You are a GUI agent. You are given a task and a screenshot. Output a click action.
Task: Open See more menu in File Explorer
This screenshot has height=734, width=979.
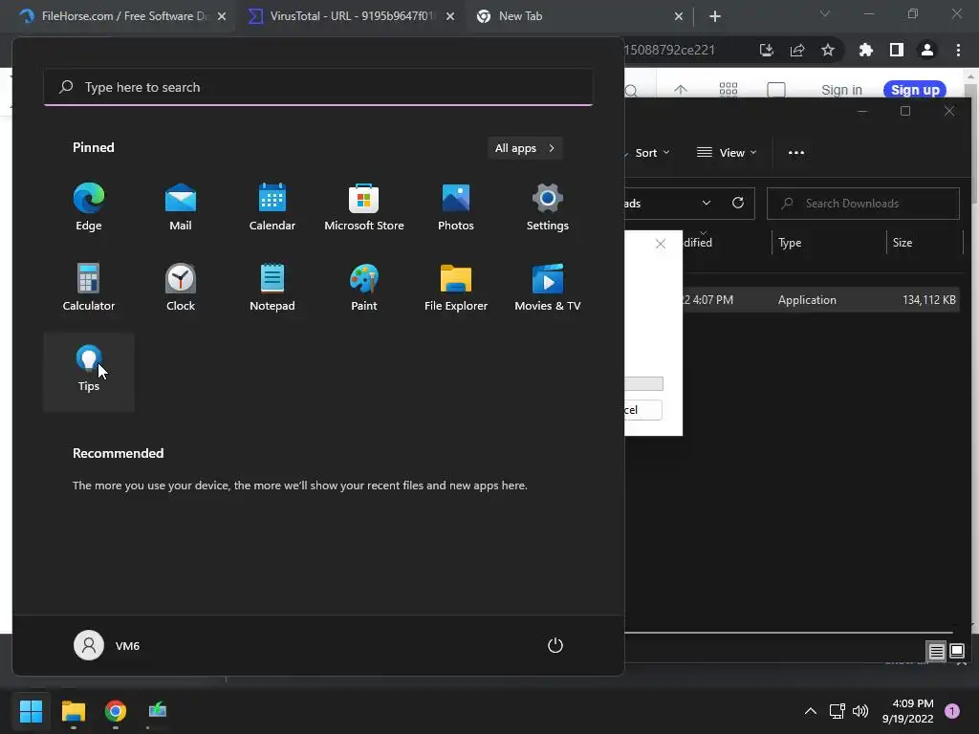(x=796, y=153)
